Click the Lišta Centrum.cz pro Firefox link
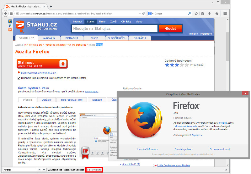This screenshot has height=174, width=251. [x=174, y=165]
